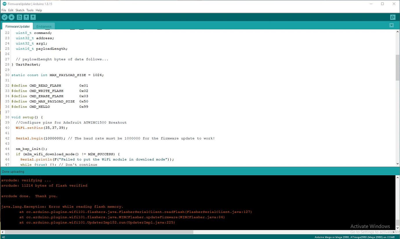400x239 pixels.
Task: Open an existing sketch
Action: click(x=26, y=17)
